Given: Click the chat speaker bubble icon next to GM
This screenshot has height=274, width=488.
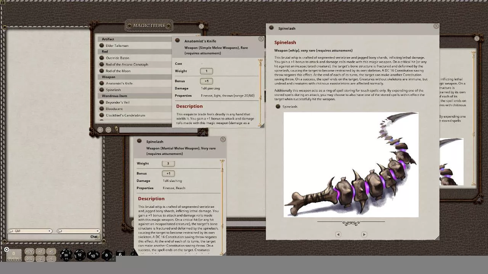Looking at the screenshot, I should (x=11, y=231).
